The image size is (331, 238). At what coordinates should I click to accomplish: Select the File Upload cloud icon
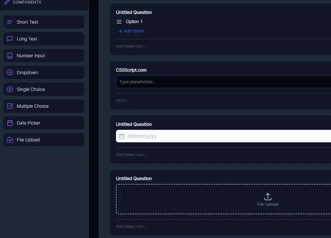[10, 140]
